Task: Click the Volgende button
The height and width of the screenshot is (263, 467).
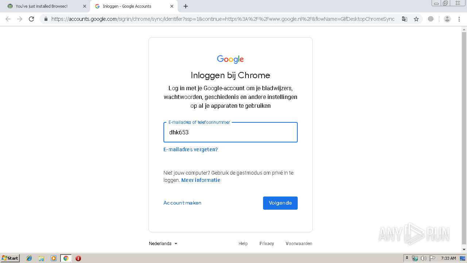Action: pyautogui.click(x=280, y=203)
